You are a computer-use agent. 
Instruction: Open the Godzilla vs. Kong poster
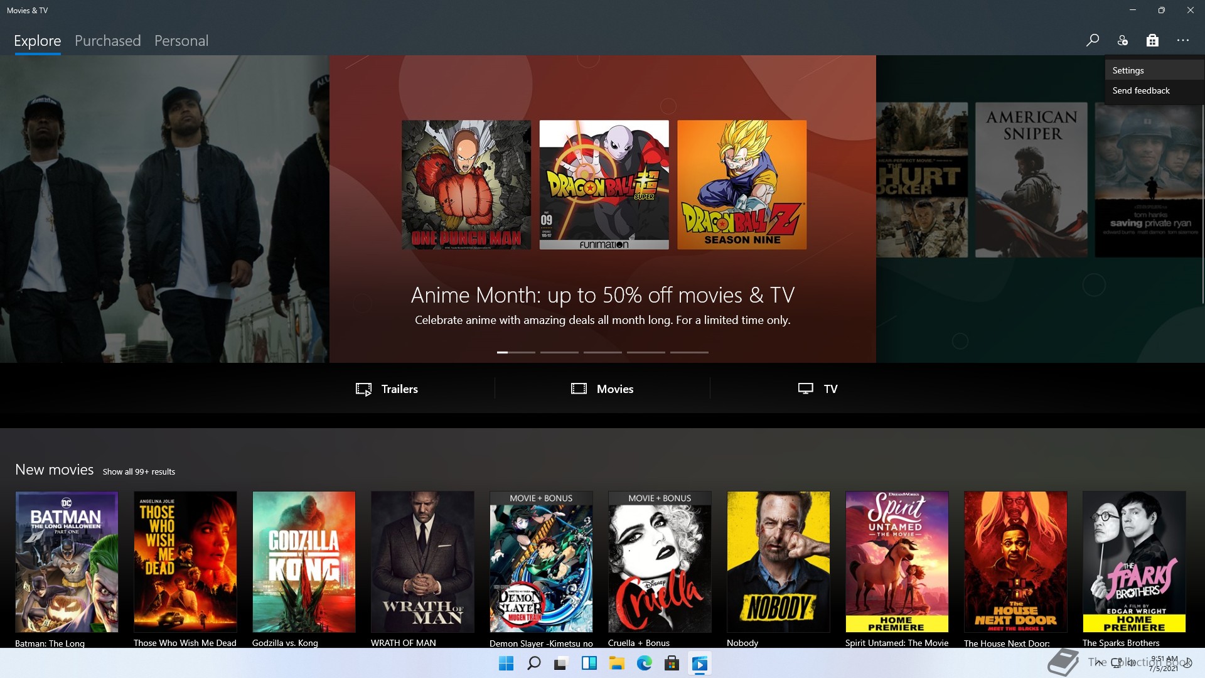tap(304, 562)
